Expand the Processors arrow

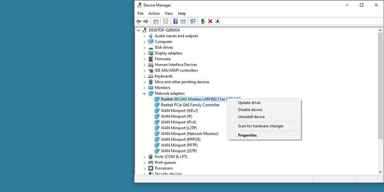144,168
